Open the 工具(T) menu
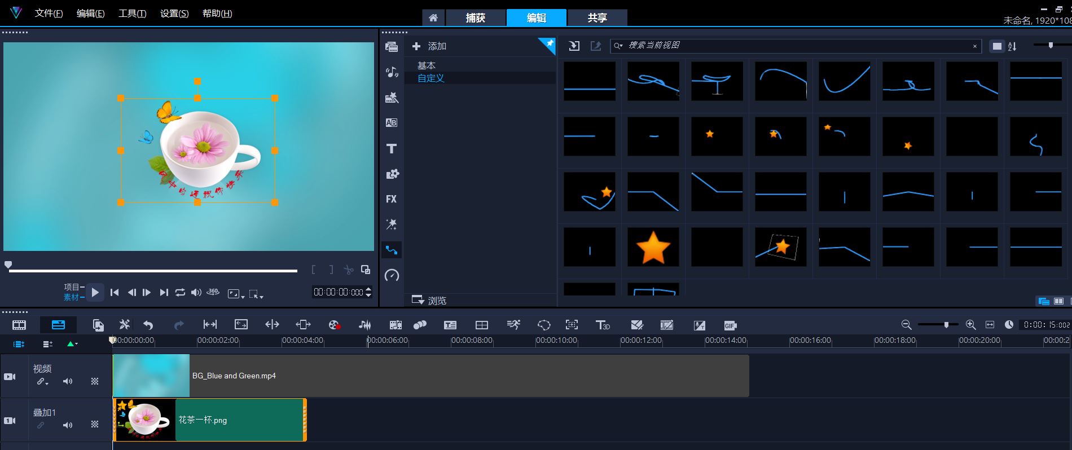1072x450 pixels. tap(133, 13)
